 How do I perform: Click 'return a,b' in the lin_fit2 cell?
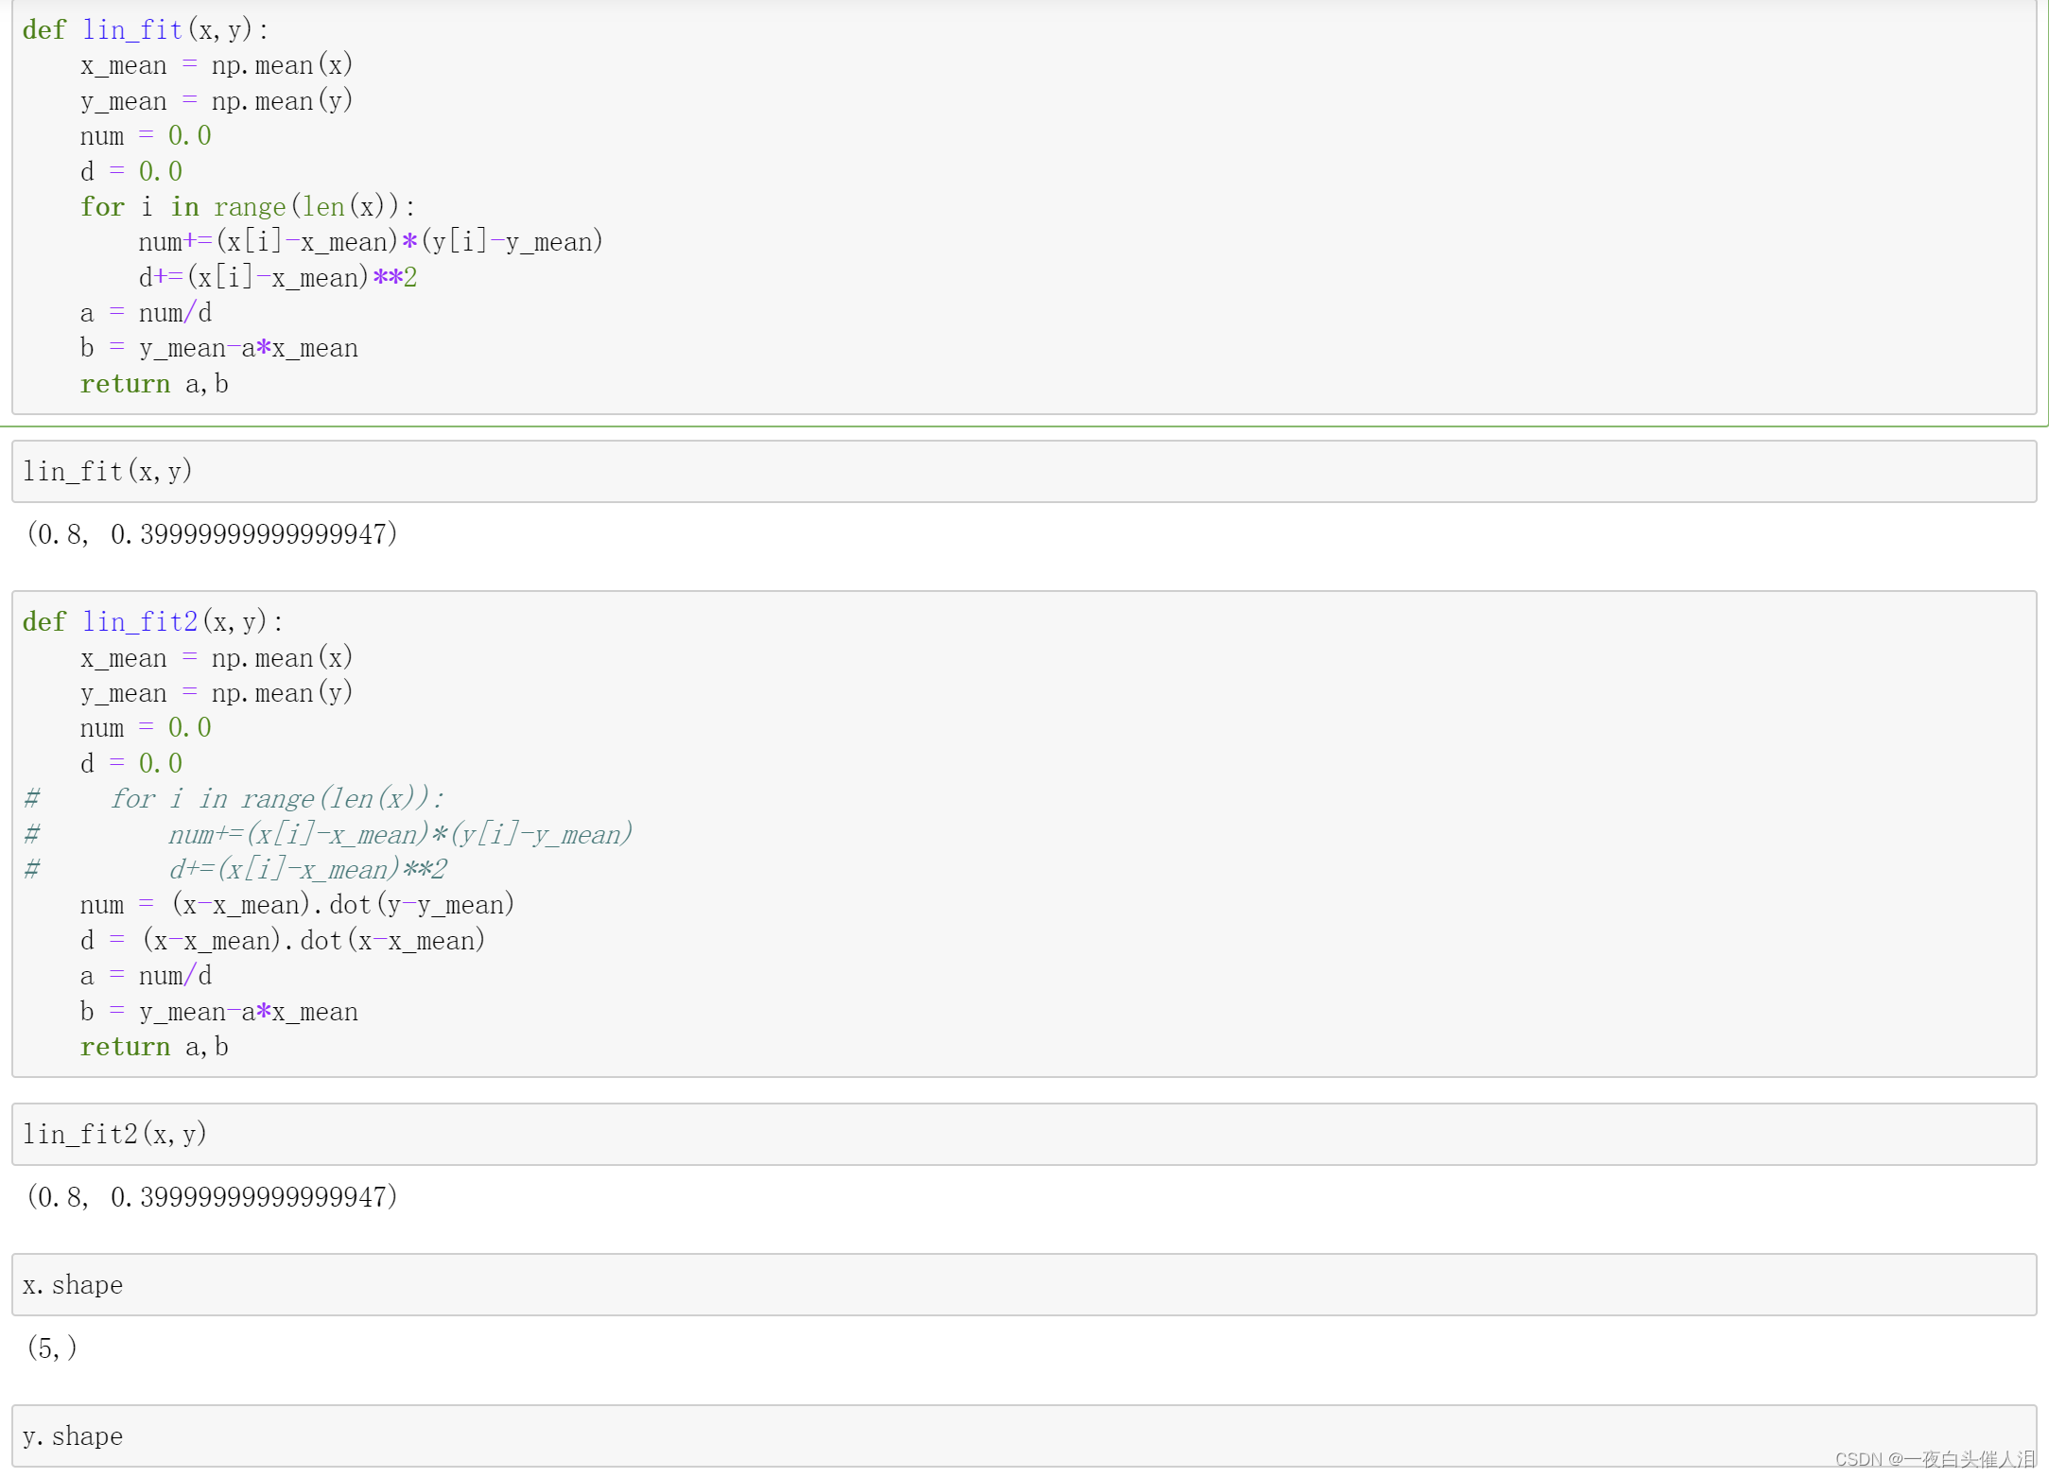tap(154, 1048)
